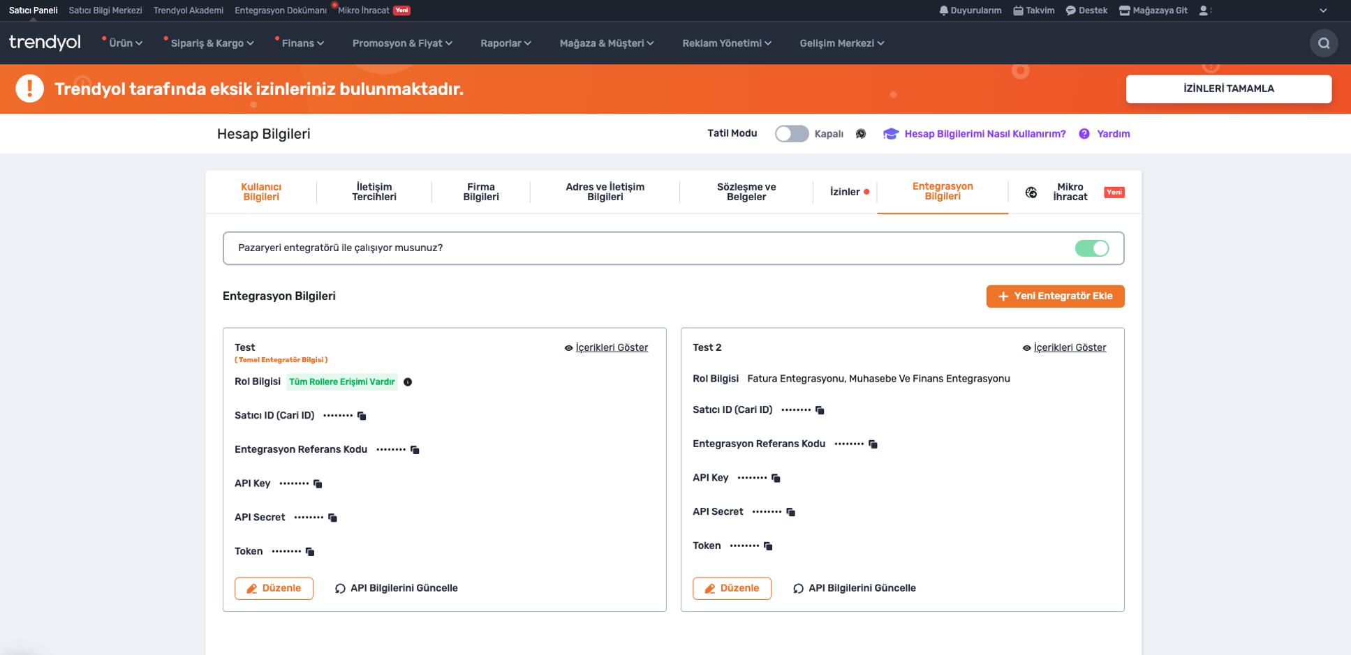This screenshot has height=655, width=1351.
Task: Copy Token in Test card
Action: pyautogui.click(x=310, y=552)
